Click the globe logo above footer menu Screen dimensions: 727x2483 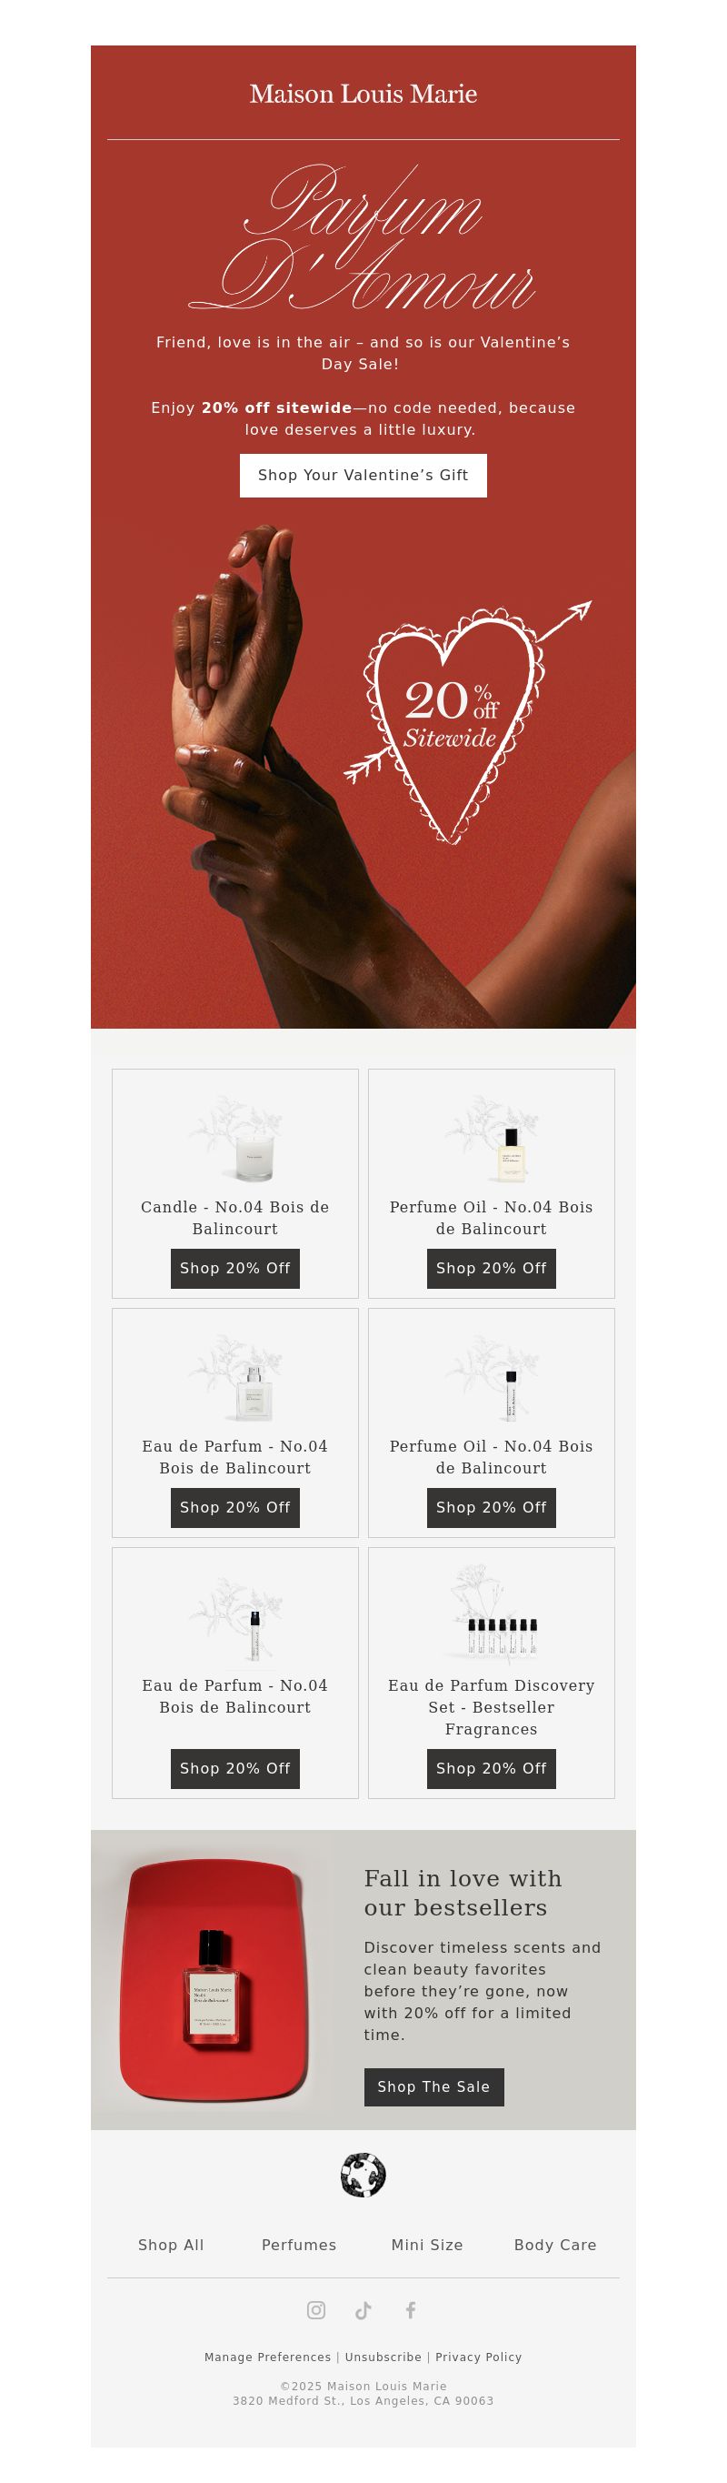click(363, 2176)
